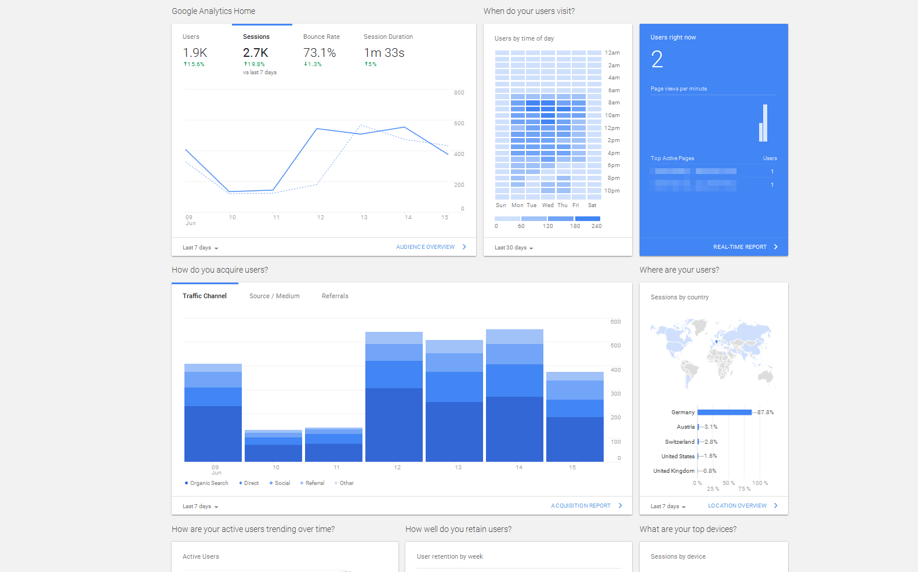Screen dimensions: 918x572
Task: Click the Users 1.9K value
Action: pyautogui.click(x=195, y=53)
